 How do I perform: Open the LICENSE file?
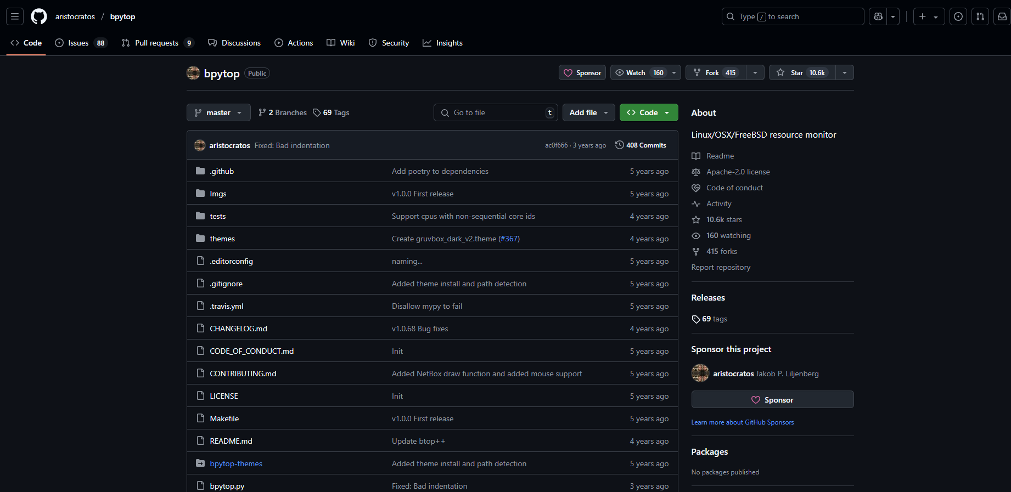pos(224,396)
